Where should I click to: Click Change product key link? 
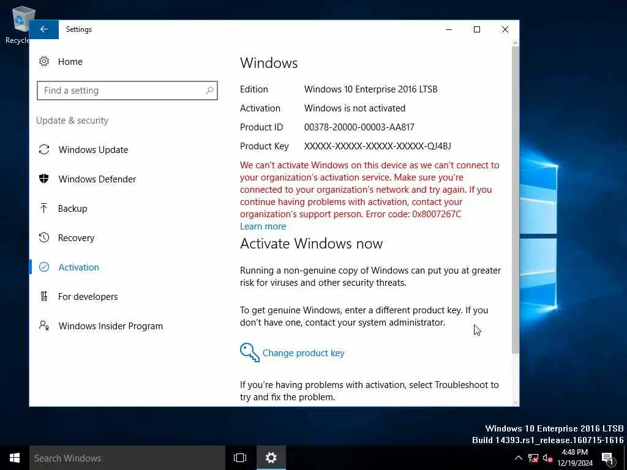[303, 353]
